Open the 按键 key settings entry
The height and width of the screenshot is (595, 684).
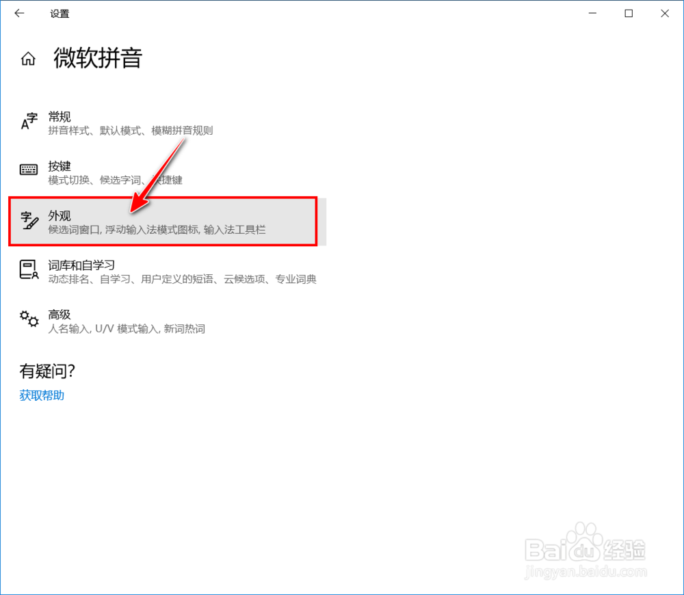116,172
